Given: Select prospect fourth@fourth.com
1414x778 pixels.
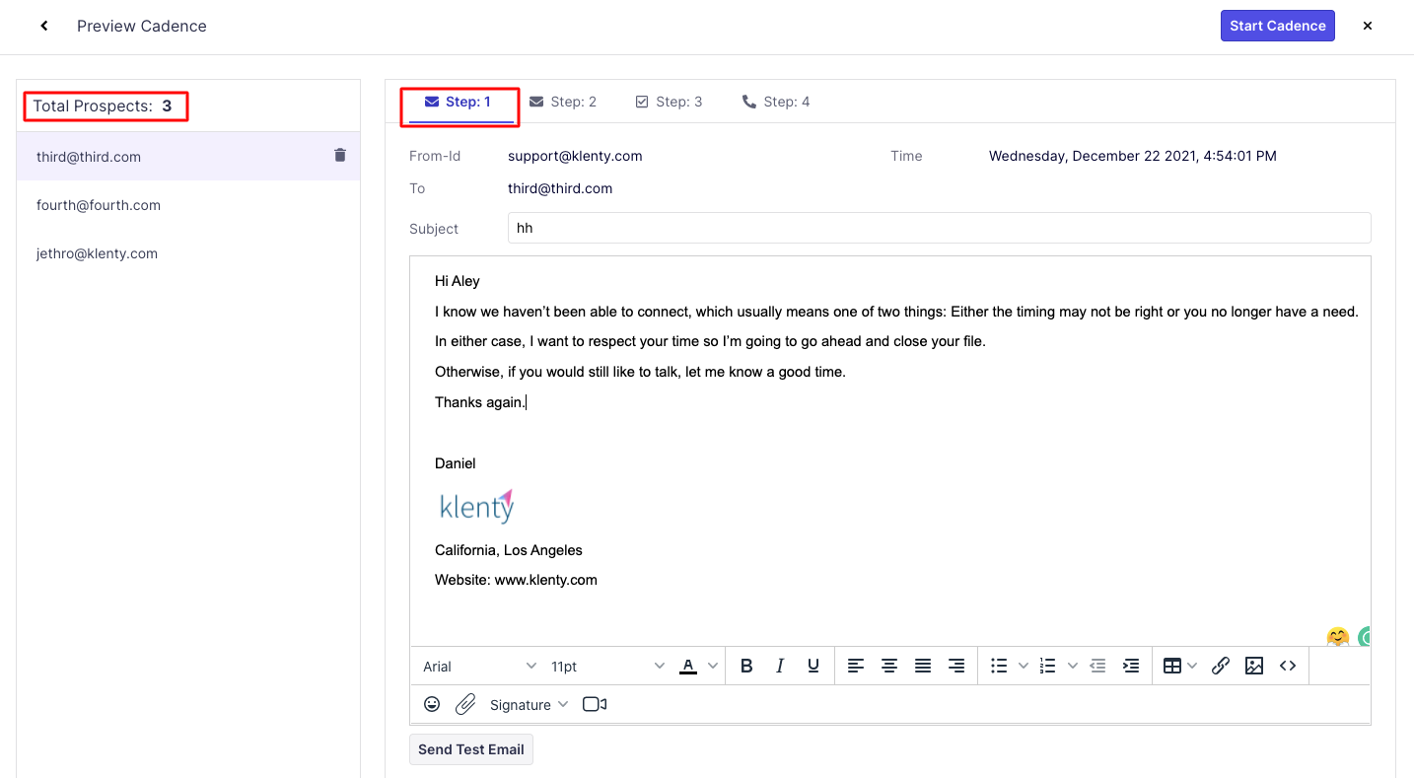Looking at the screenshot, I should coord(188,205).
